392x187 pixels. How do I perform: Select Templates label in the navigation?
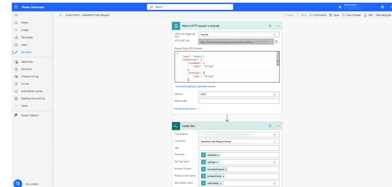pyautogui.click(x=27, y=37)
